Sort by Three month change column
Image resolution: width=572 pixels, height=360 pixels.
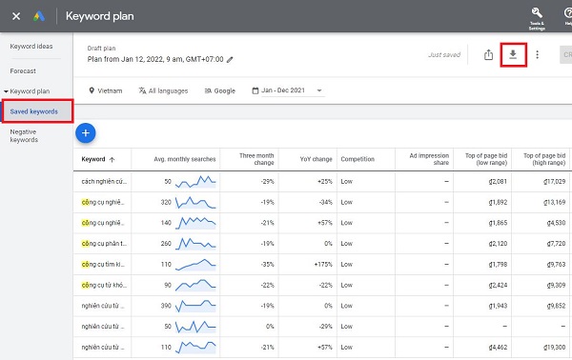coord(256,159)
